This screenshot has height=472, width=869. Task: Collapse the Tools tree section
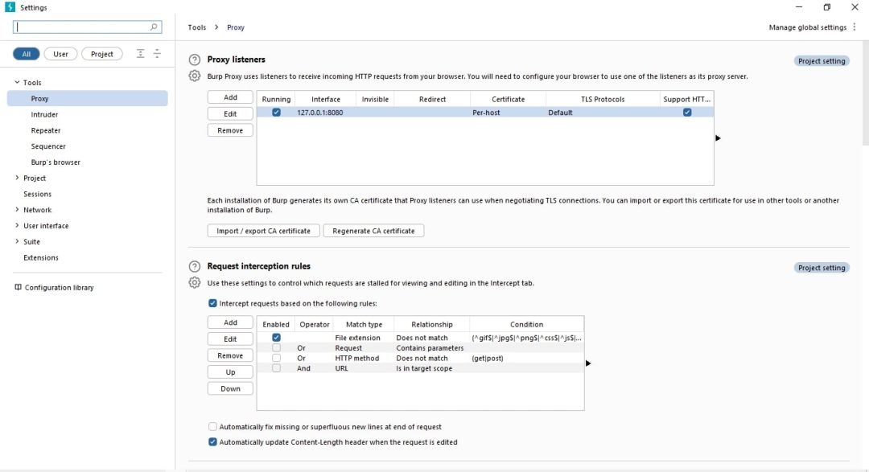17,83
